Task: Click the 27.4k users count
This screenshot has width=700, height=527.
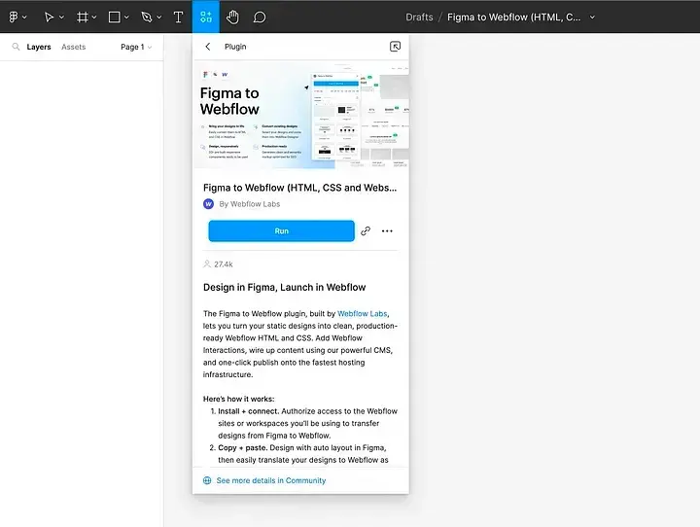Action: click(x=224, y=263)
